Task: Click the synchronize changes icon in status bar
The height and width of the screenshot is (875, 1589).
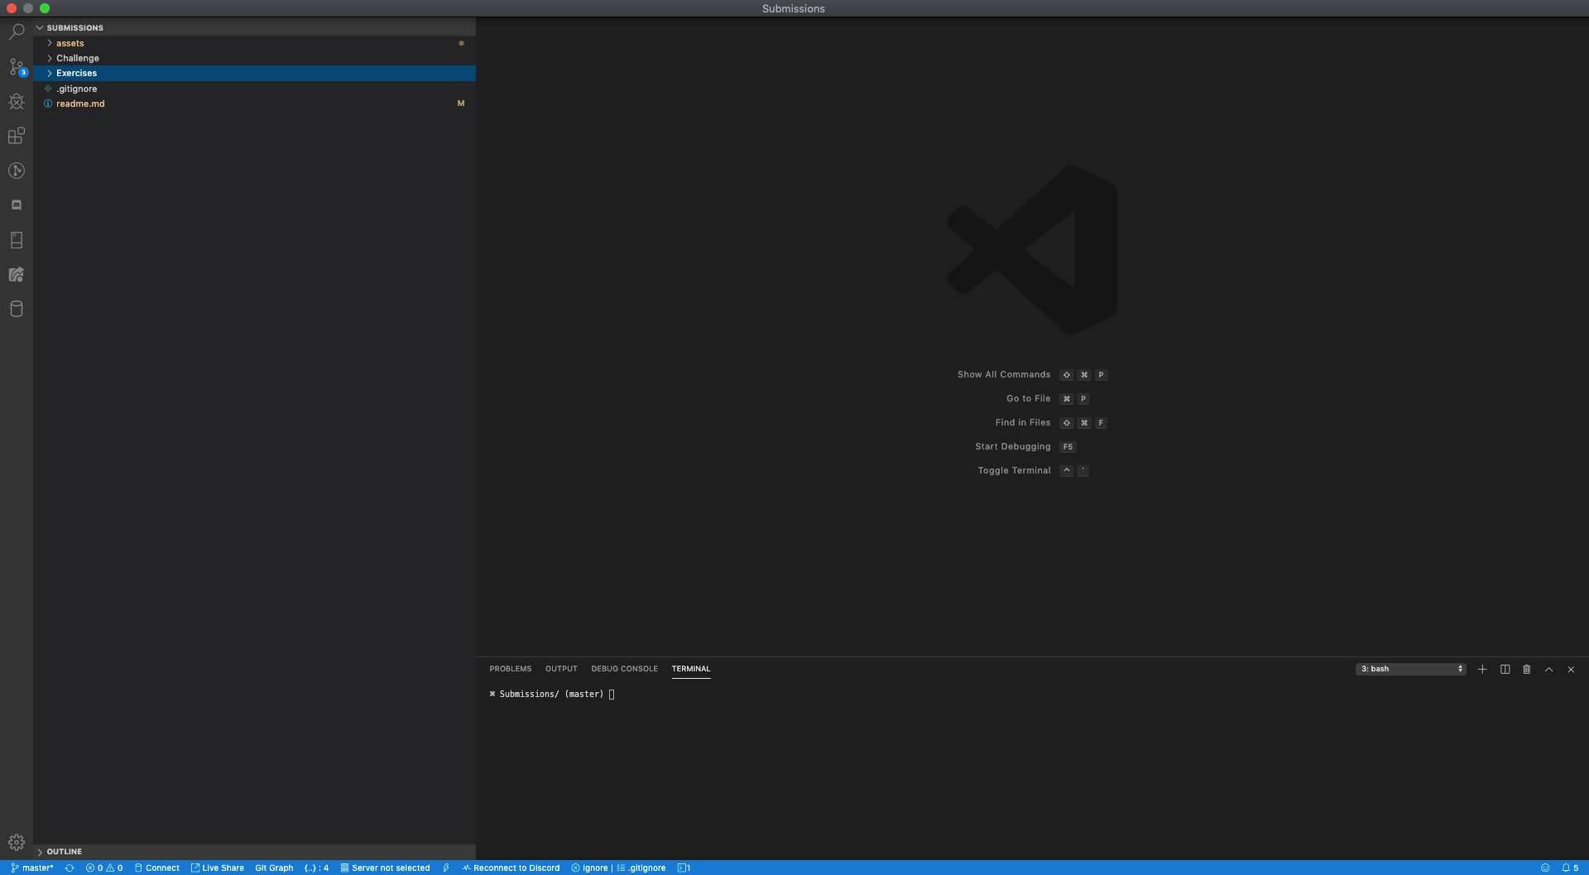Action: coord(70,868)
